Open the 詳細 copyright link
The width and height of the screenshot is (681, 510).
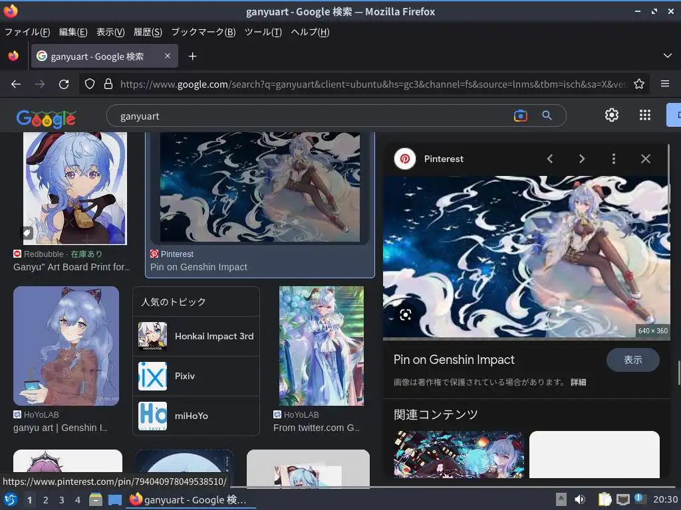[x=578, y=382]
